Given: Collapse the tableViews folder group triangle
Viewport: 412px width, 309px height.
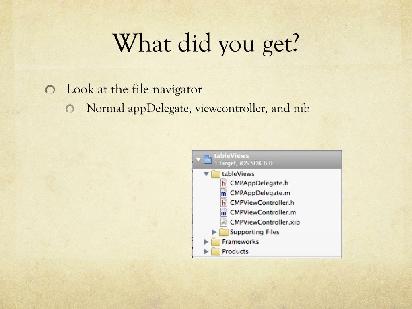Looking at the screenshot, I should point(206,174).
